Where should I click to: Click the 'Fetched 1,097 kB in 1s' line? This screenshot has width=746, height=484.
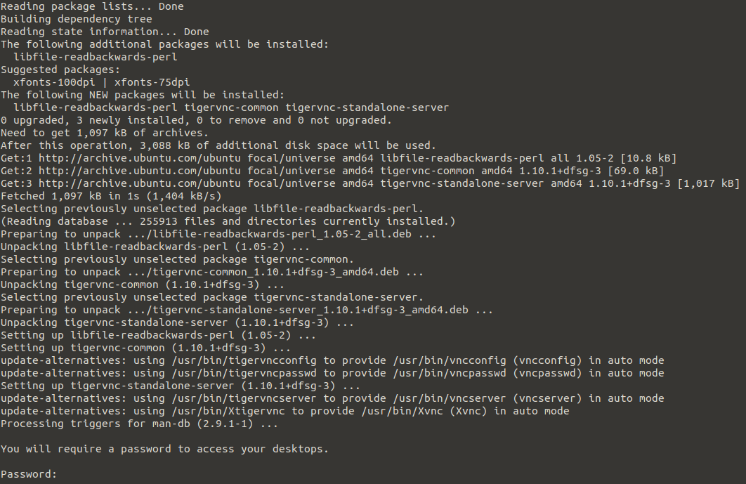(111, 196)
